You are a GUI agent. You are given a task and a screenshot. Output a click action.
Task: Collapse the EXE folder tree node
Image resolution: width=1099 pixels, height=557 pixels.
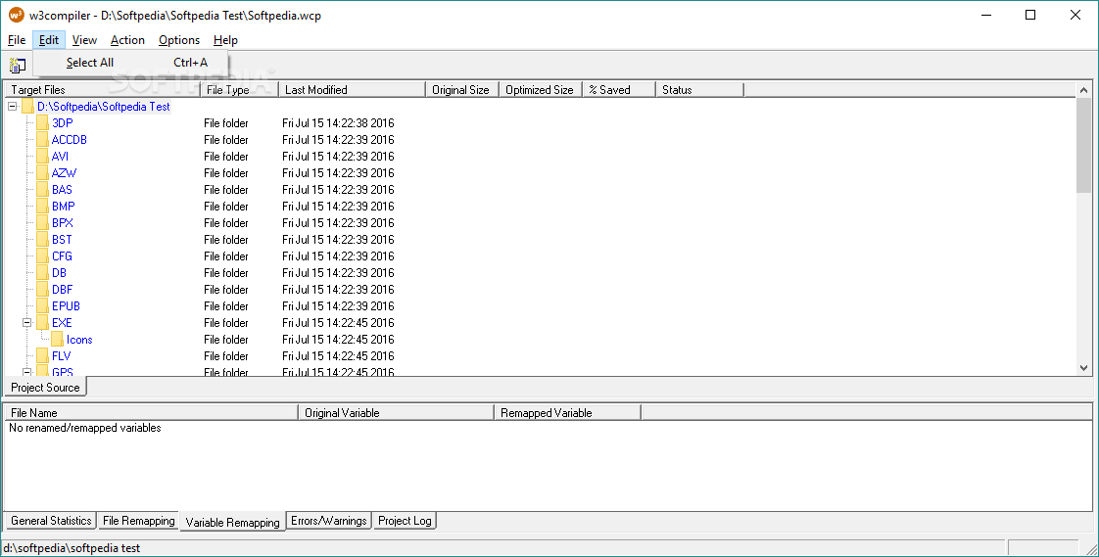(27, 323)
